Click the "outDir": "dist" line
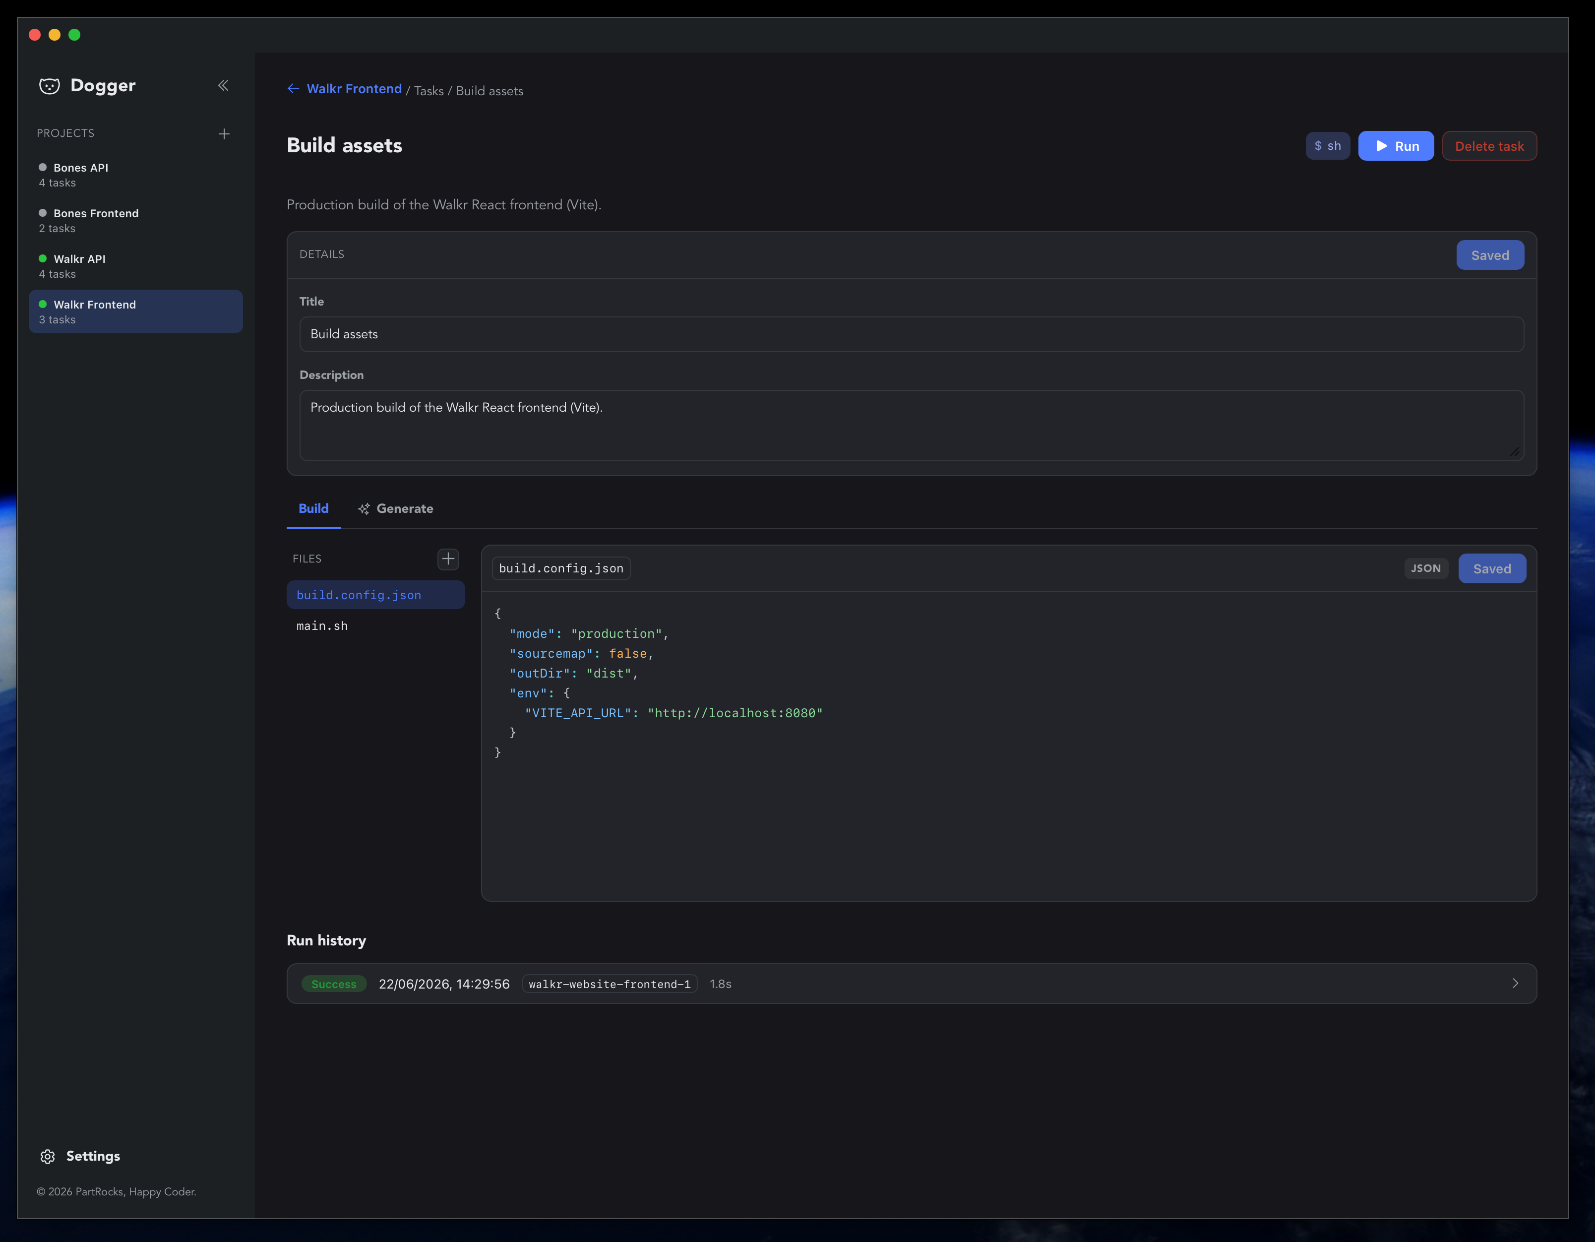1595x1242 pixels. pyautogui.click(x=574, y=674)
